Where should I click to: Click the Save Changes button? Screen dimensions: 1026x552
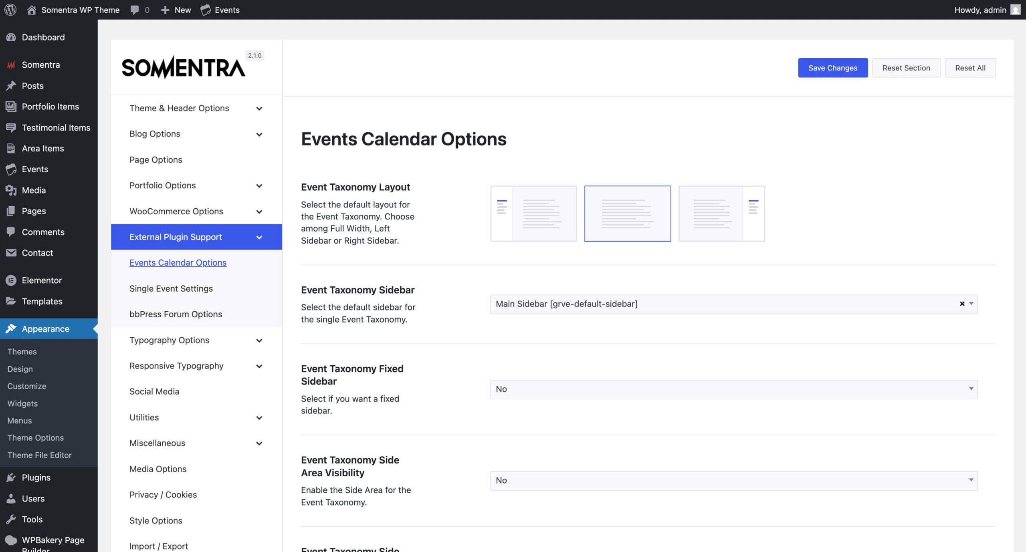click(x=833, y=68)
